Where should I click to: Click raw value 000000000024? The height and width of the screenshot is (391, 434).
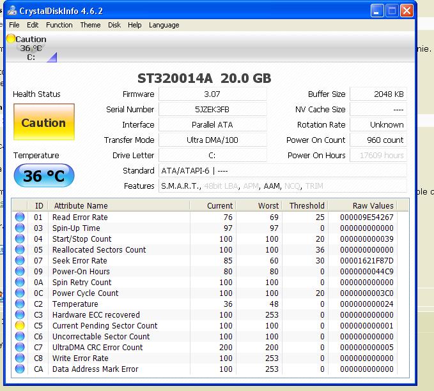pos(367,304)
